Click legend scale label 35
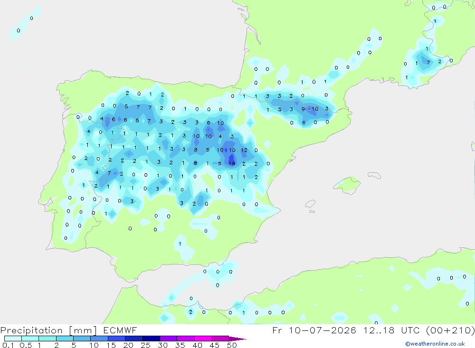This screenshot has height=348, width=475. click(x=180, y=345)
